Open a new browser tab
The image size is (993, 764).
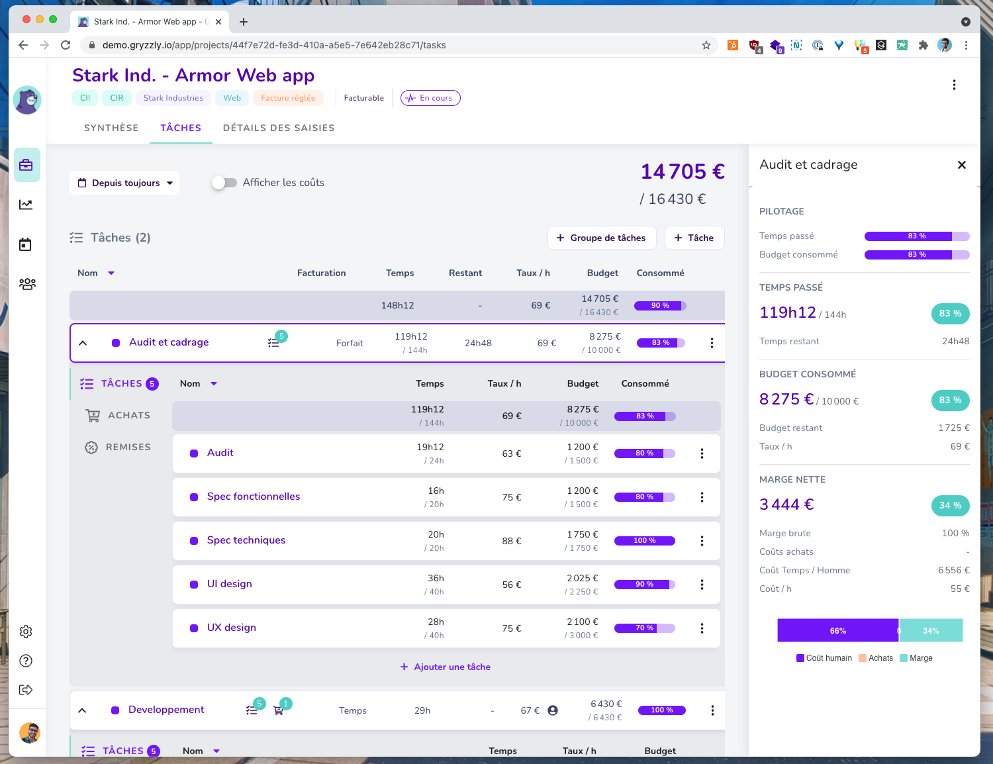point(244,22)
